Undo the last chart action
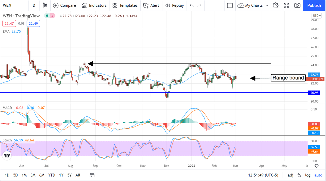This screenshot has width=326, height=181. coord(192,5)
